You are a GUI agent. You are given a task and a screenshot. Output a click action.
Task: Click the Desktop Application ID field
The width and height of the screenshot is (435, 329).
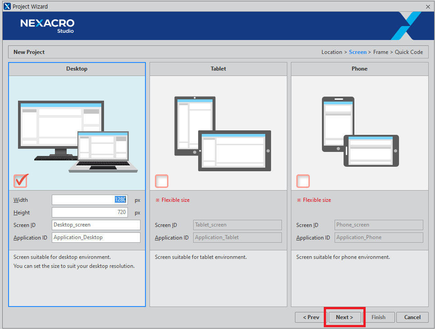click(x=96, y=238)
